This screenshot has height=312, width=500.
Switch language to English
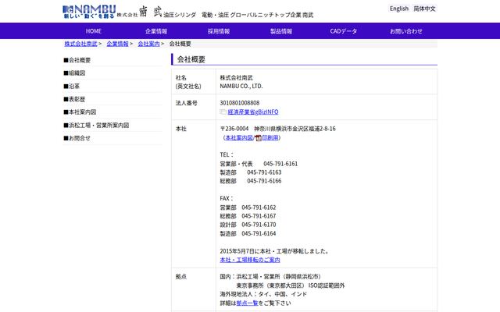point(399,9)
